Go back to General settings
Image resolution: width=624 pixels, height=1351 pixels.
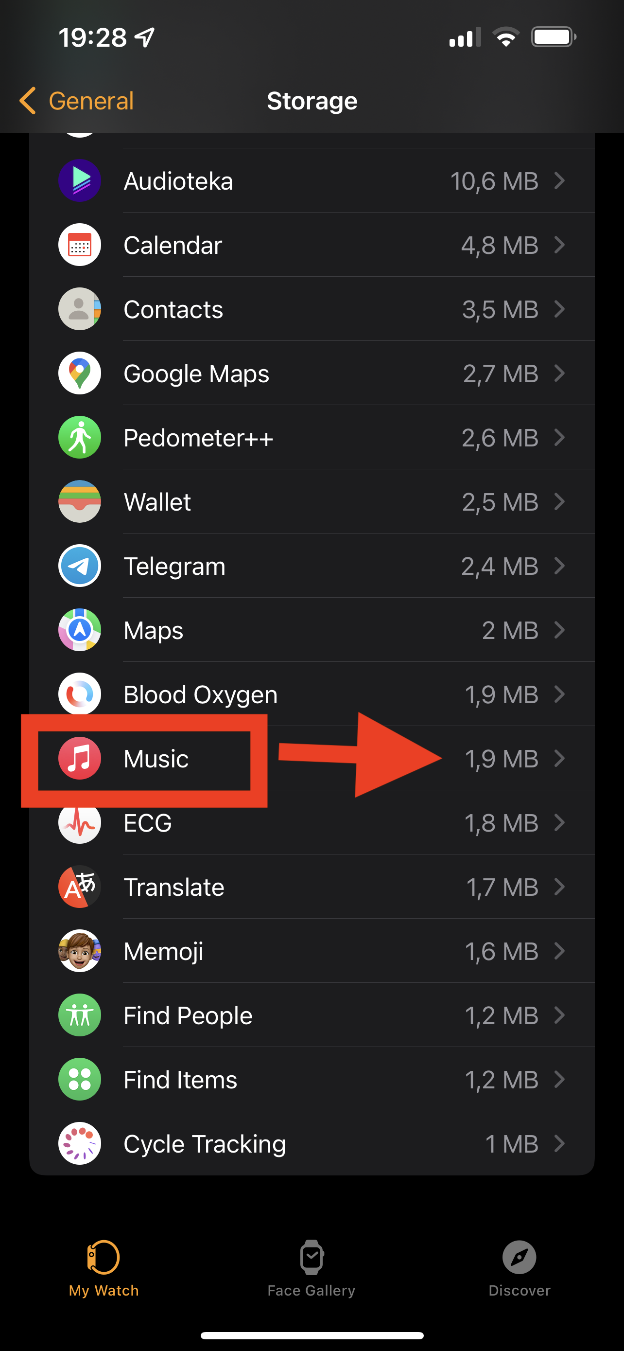tap(76, 101)
